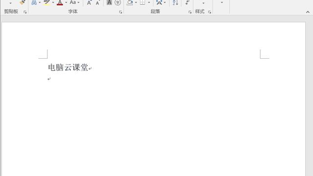The image size is (313, 176).
Task: Click the 字体 group label
Action: tap(73, 12)
